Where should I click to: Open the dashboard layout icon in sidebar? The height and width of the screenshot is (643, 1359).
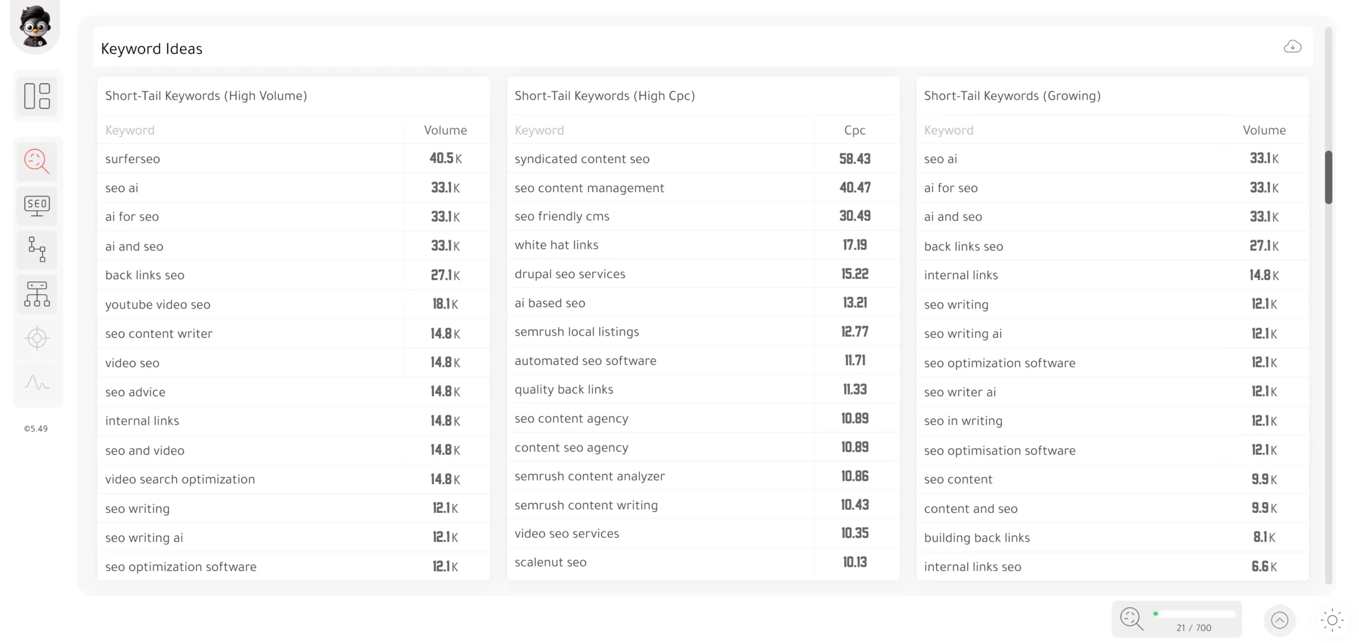(x=37, y=96)
